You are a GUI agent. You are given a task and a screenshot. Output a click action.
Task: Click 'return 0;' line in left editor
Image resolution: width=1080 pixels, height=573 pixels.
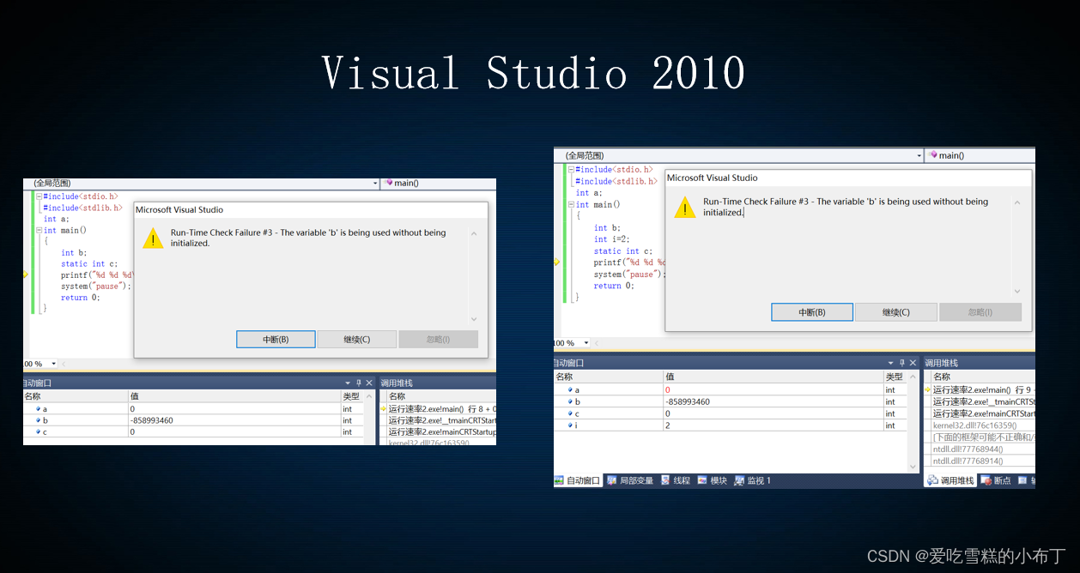81,298
